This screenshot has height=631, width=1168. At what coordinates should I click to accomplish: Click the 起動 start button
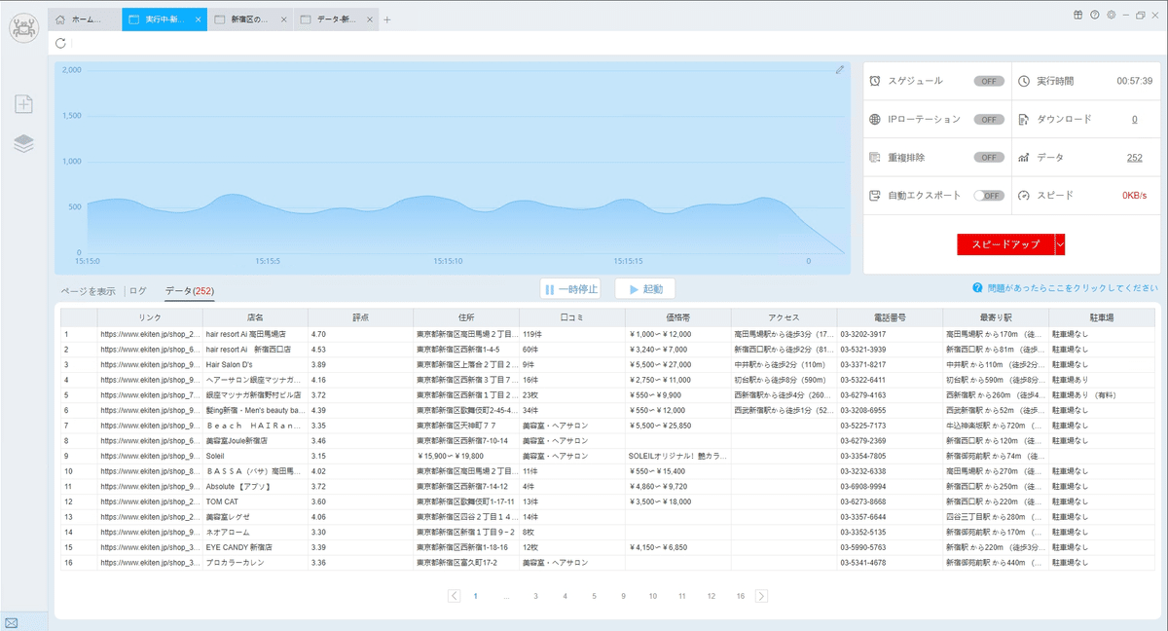[645, 289]
